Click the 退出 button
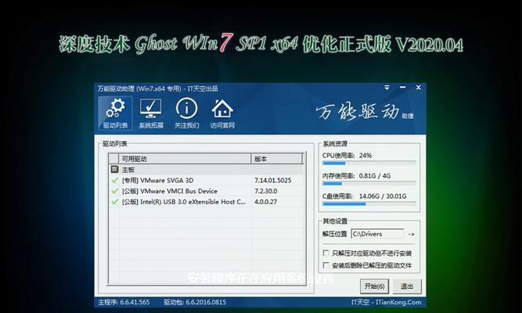The width and height of the screenshot is (522, 313). click(x=407, y=286)
